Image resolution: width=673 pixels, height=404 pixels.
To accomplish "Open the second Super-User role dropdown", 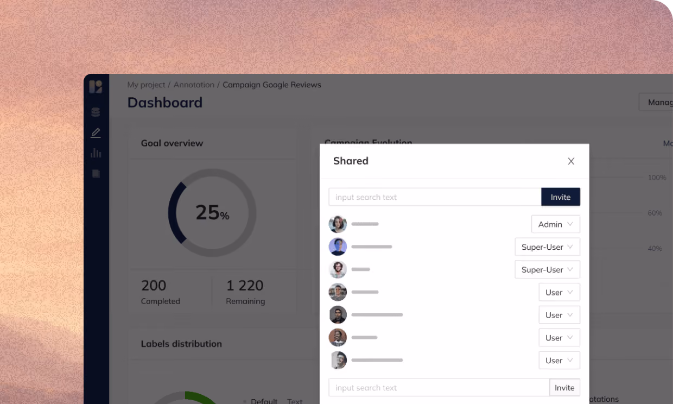I will (547, 270).
